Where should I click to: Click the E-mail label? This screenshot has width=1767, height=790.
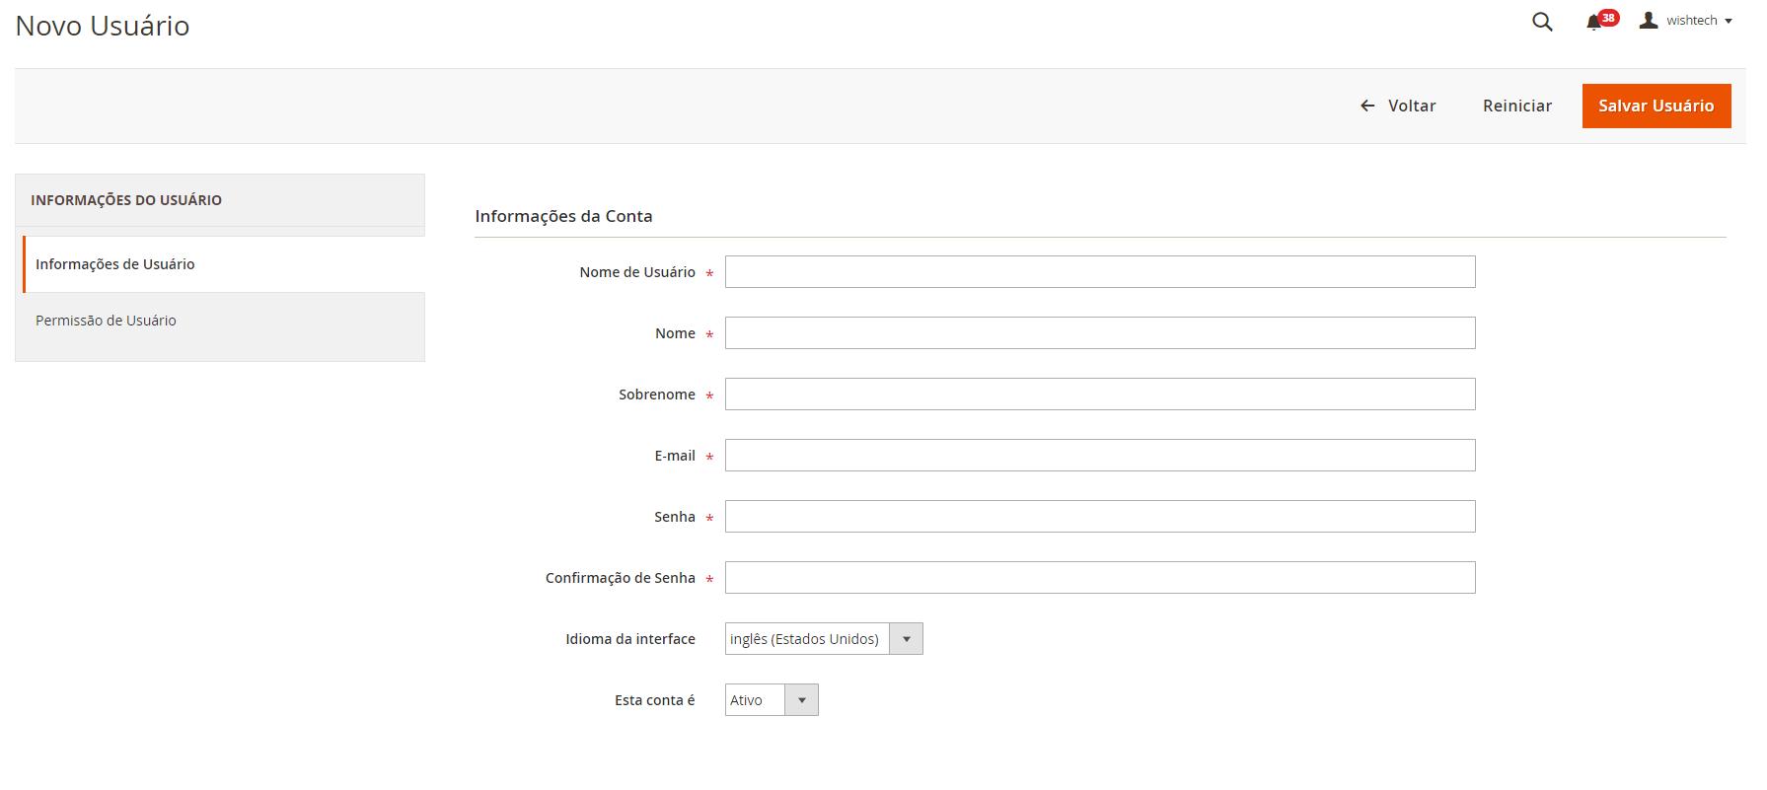(x=675, y=456)
